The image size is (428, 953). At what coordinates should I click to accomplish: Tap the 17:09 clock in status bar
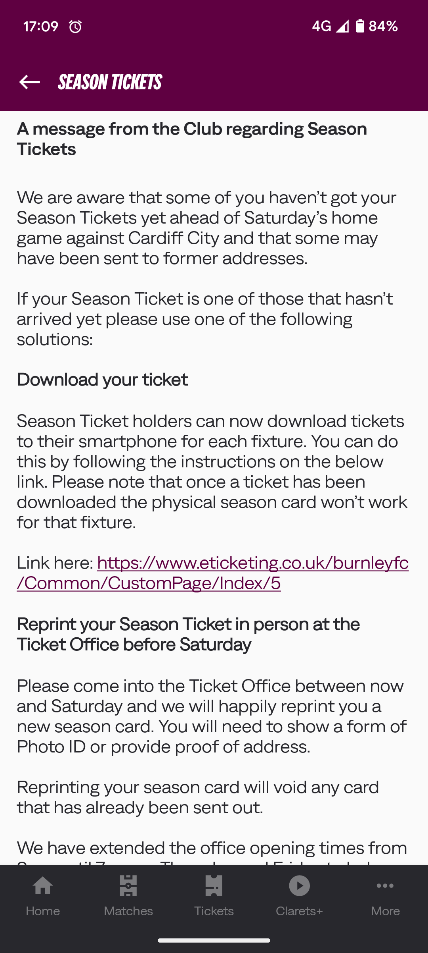click(41, 26)
